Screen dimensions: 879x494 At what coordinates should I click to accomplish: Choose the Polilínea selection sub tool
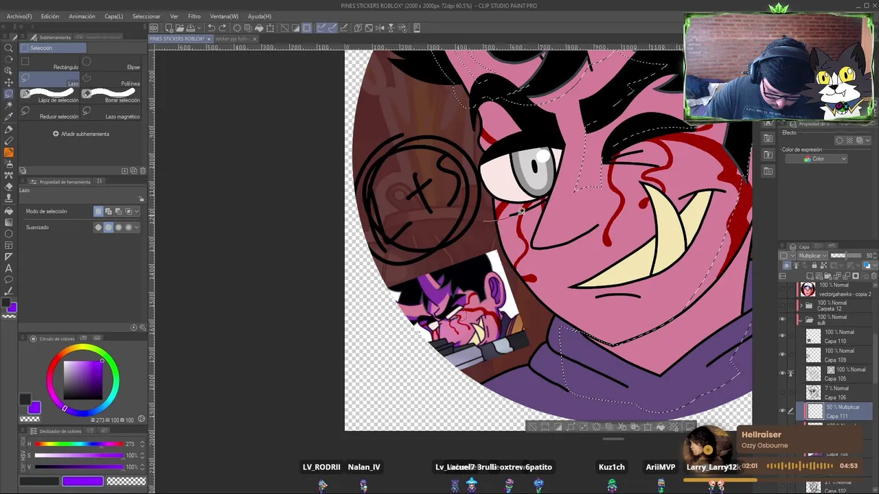tap(111, 80)
